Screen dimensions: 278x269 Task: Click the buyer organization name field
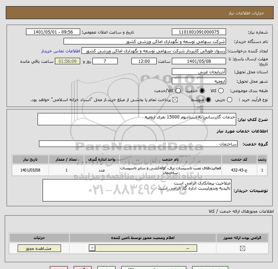pyautogui.click(x=145, y=41)
